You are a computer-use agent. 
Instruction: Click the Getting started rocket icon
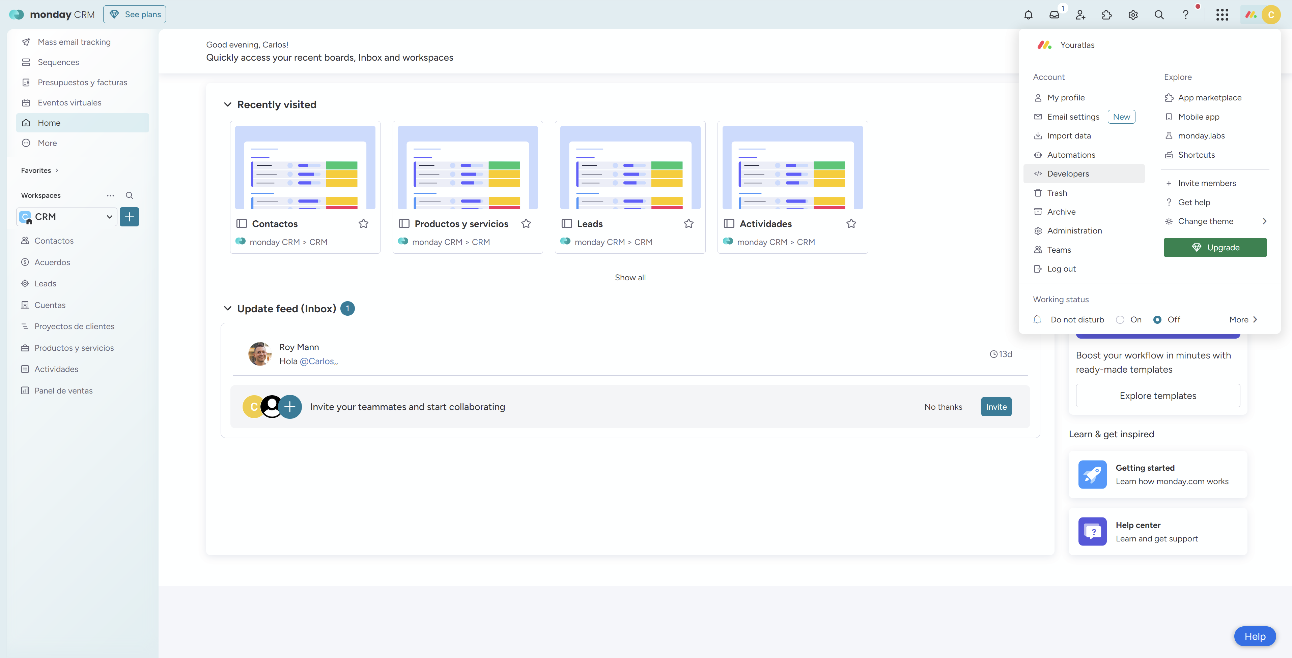pyautogui.click(x=1092, y=474)
